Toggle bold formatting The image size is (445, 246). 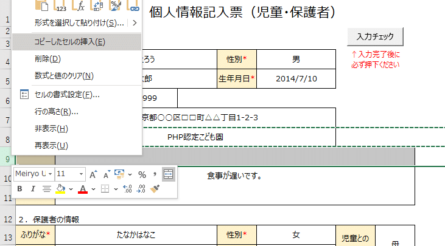19,189
